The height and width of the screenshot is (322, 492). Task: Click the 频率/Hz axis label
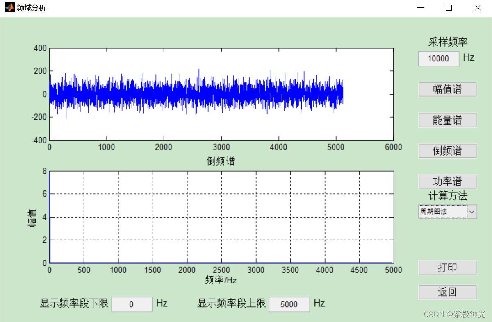click(x=221, y=280)
